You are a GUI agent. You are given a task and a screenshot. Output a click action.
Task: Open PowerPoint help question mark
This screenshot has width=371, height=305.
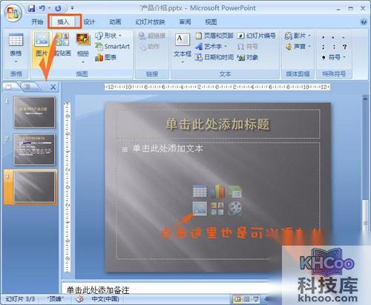364,22
